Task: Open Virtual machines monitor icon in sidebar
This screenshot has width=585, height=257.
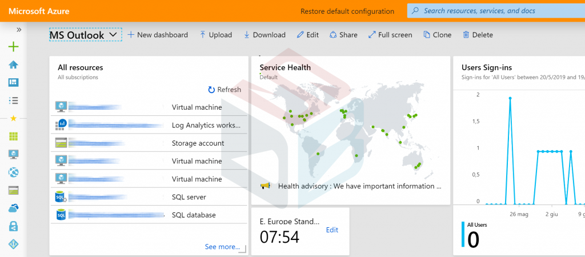Action: (14, 154)
